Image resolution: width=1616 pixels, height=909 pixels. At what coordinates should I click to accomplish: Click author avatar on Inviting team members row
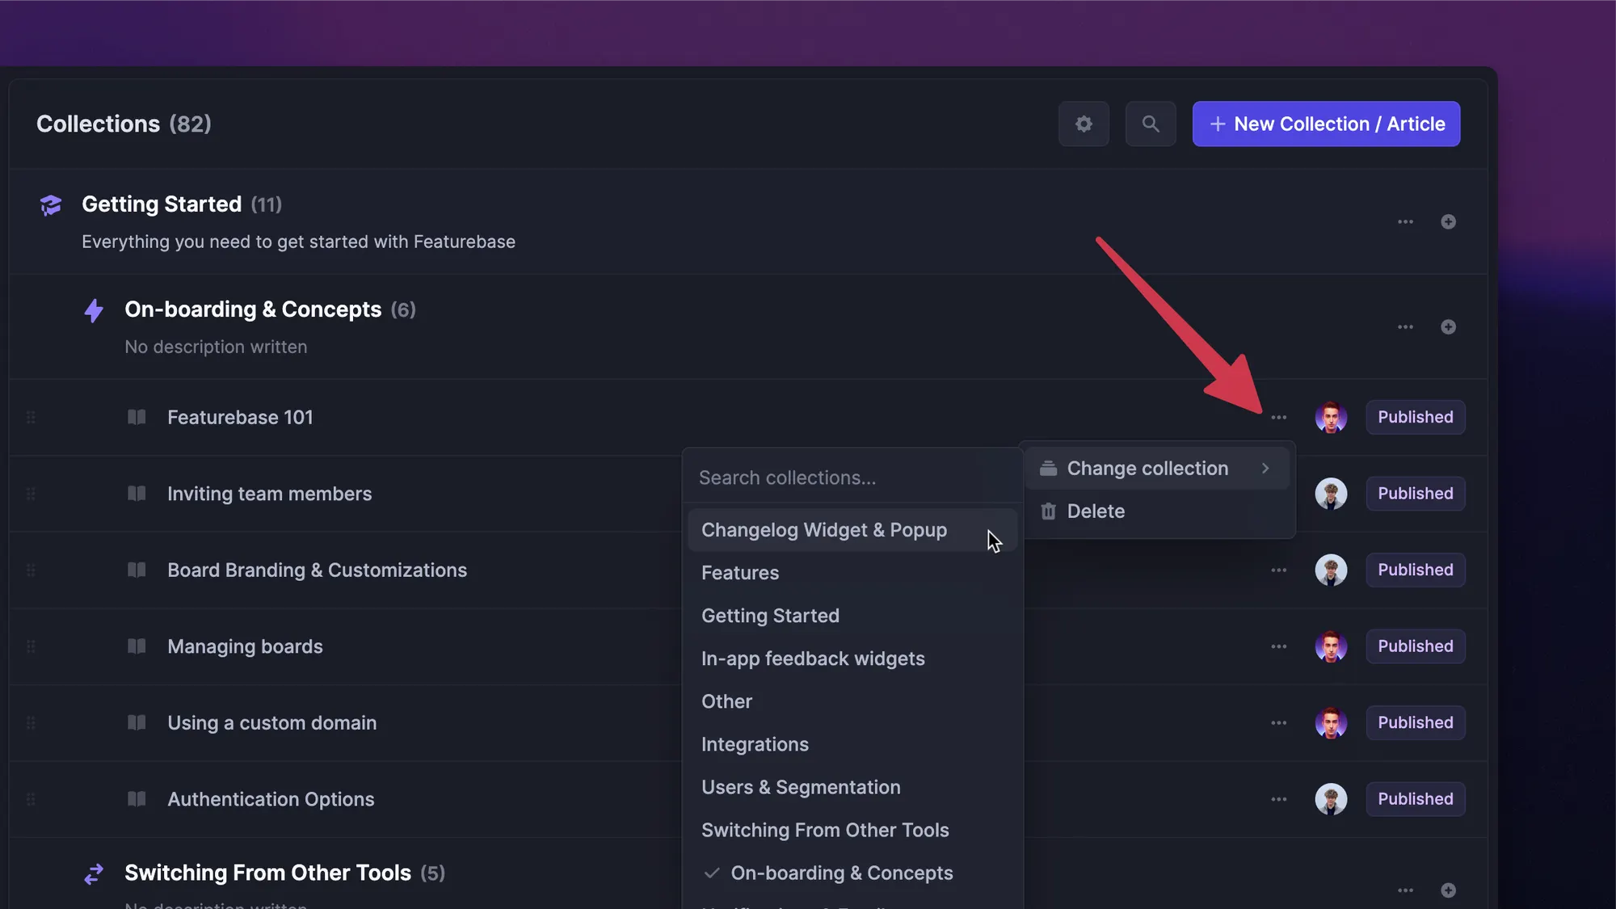1331,493
